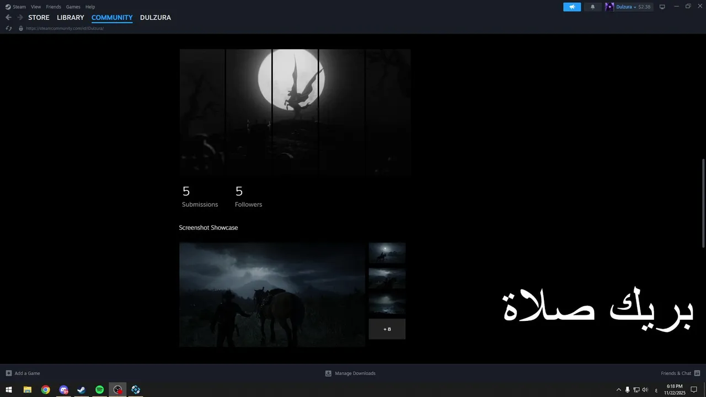Click the Steam logo icon in the title bar
The width and height of the screenshot is (706, 397).
point(8,7)
